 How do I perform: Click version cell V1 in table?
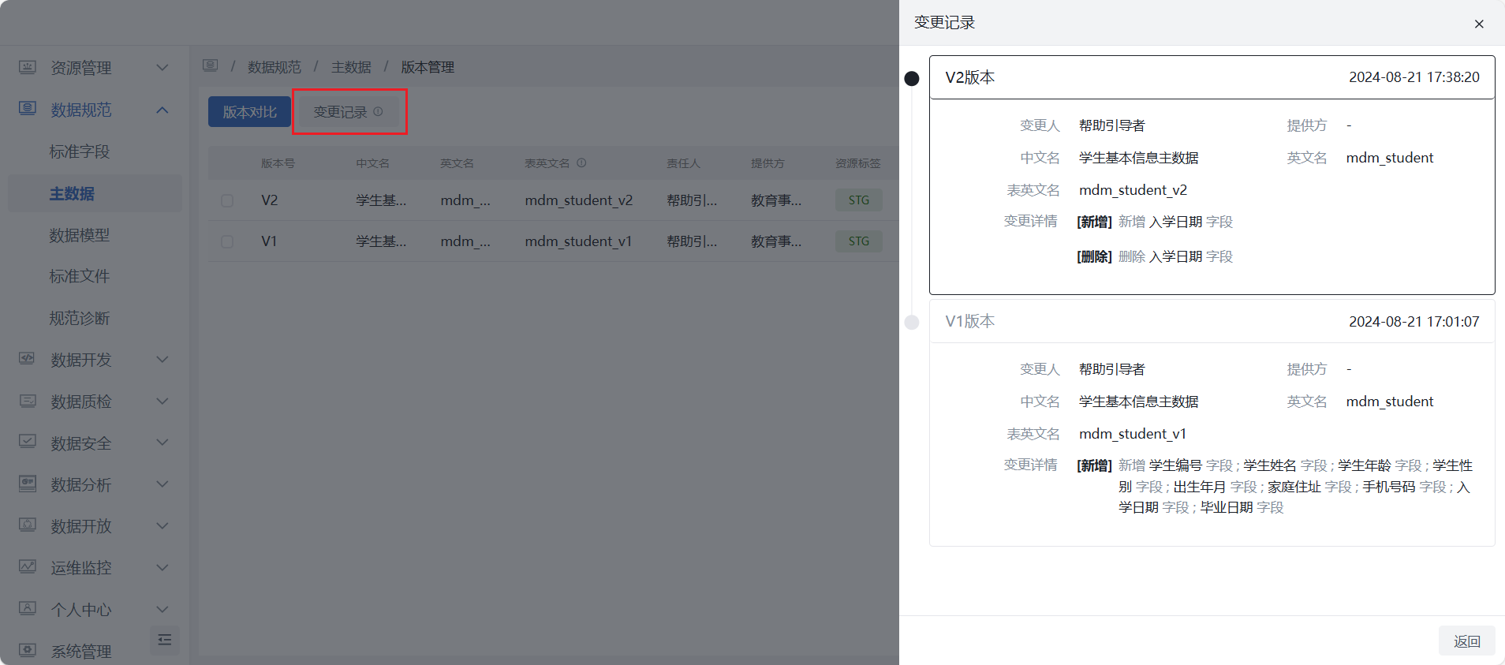pyautogui.click(x=270, y=241)
